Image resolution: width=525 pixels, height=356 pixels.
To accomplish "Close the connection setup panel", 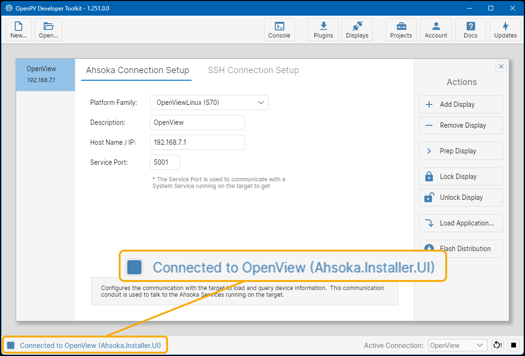I will point(501,66).
